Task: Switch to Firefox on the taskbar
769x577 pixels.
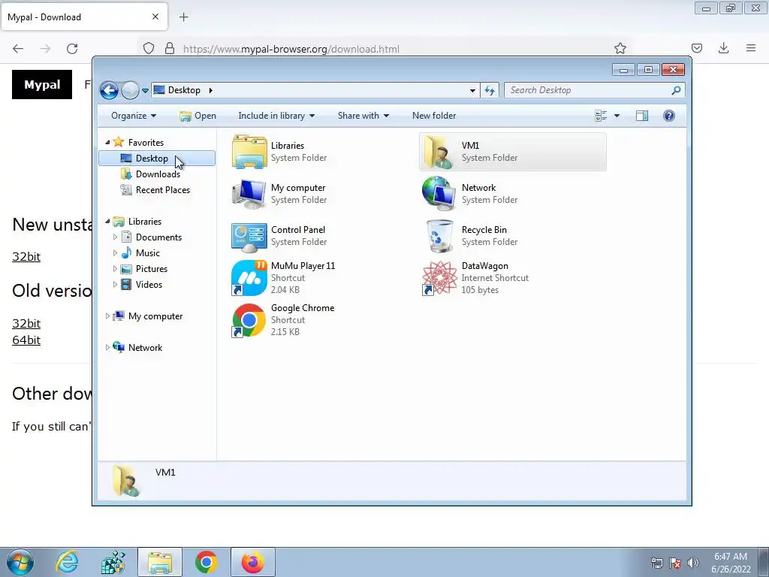Action: [x=252, y=562]
